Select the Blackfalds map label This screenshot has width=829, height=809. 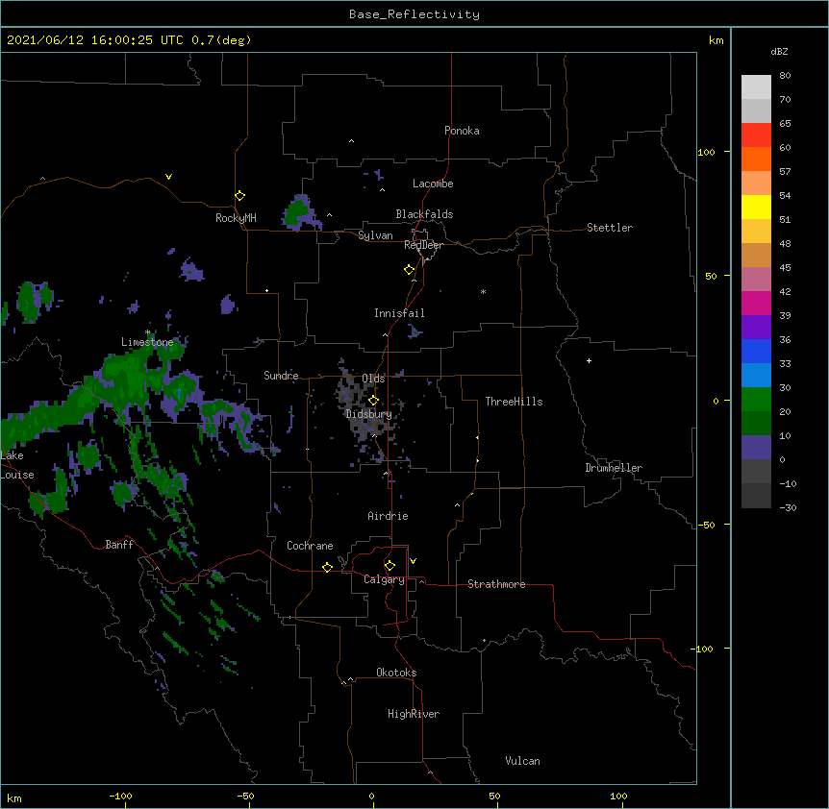point(424,214)
